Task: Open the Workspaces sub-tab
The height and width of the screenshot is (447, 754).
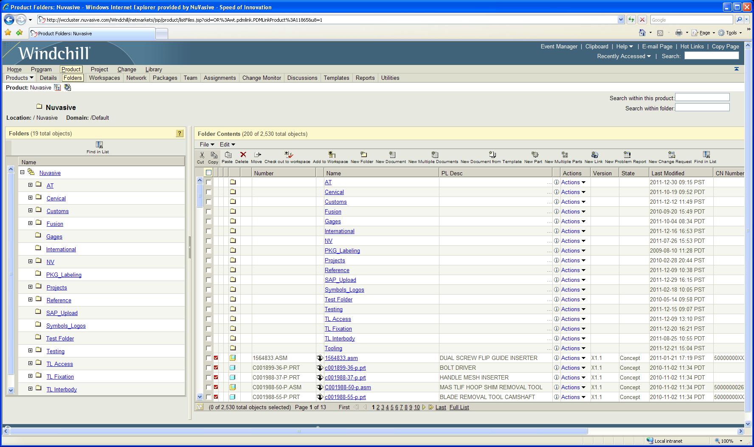Action: [104, 78]
